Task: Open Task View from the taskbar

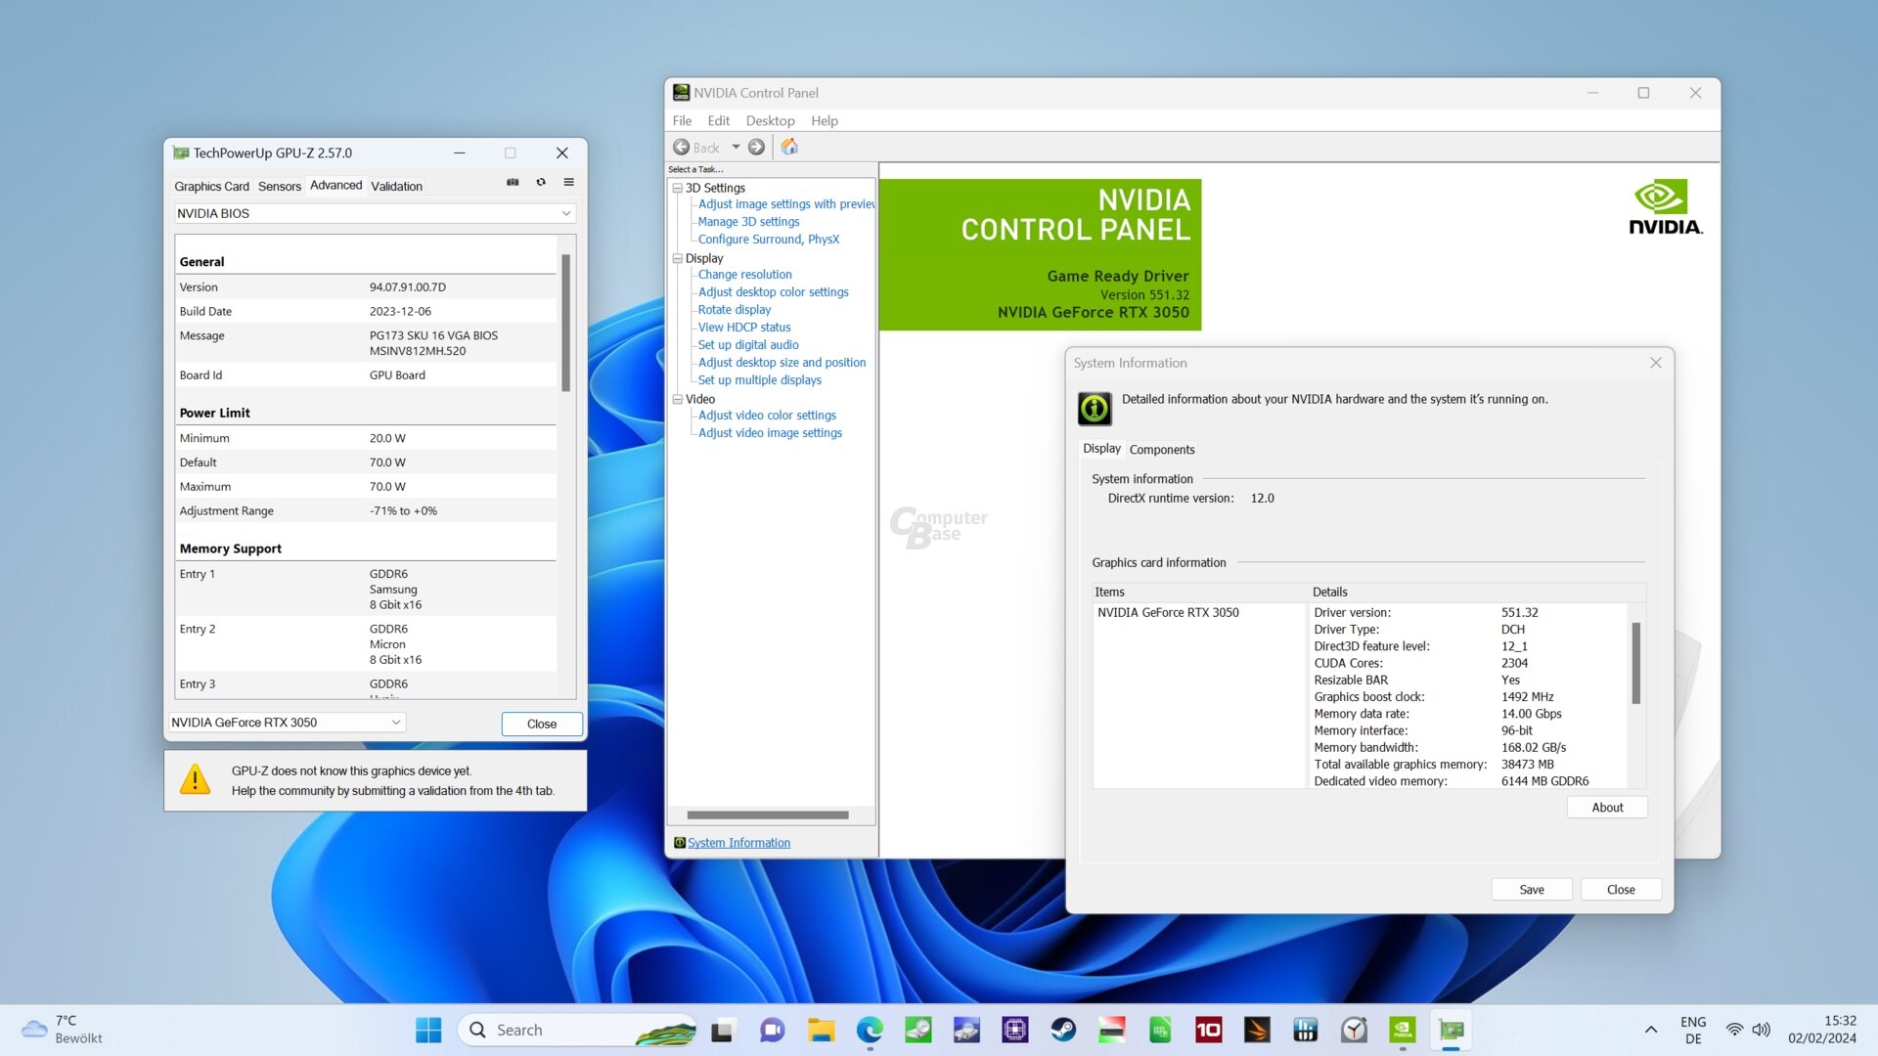Action: coord(723,1030)
